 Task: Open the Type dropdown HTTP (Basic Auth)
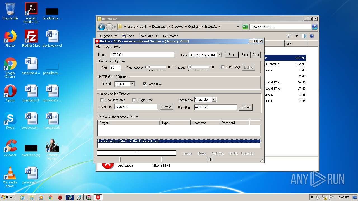[x=219, y=55]
